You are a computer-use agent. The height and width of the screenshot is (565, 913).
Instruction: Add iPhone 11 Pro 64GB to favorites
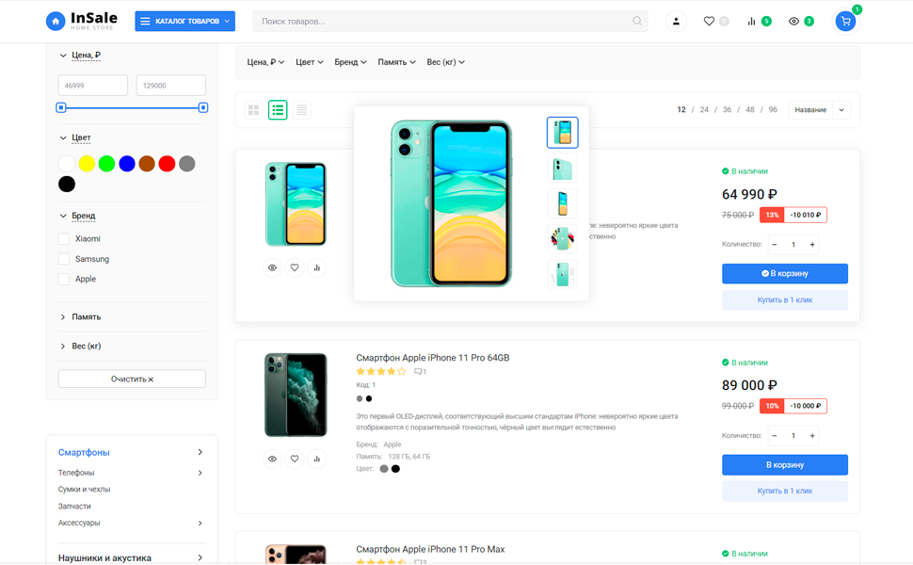tap(295, 459)
